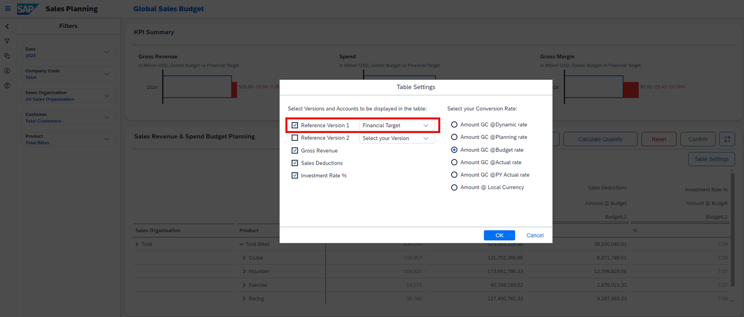744x317 pixels.
Task: Click the SAP logo
Action: 28,9
